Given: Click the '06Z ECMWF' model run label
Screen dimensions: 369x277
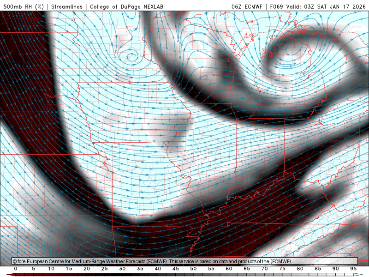Looking at the screenshot, I should coord(247,6).
